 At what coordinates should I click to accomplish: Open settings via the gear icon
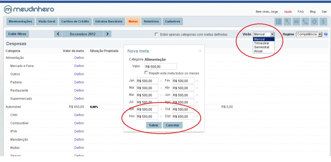coord(314,22)
